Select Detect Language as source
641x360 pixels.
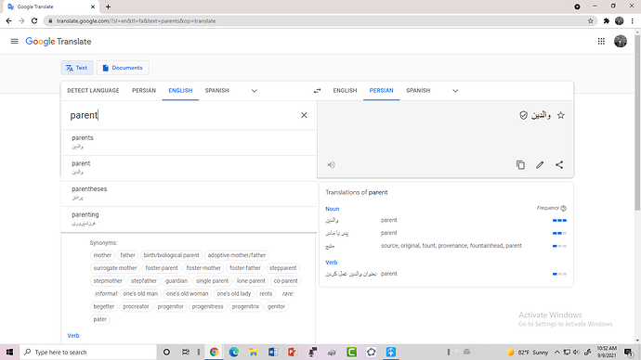pyautogui.click(x=93, y=91)
